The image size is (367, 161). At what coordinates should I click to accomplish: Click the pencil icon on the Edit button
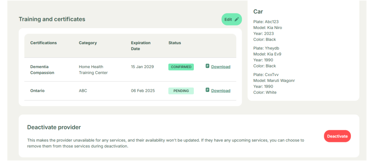(x=237, y=19)
